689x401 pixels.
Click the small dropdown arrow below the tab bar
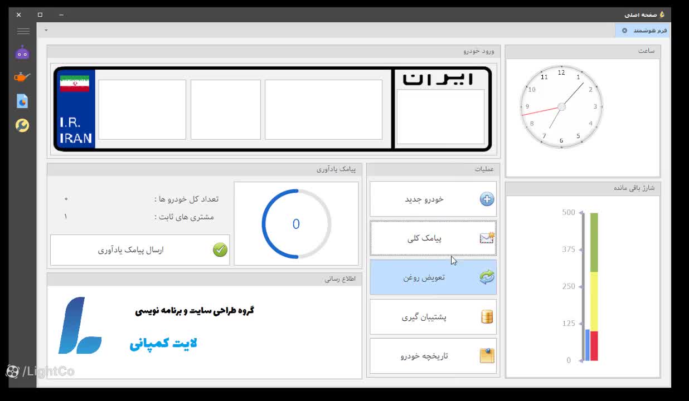(46, 30)
